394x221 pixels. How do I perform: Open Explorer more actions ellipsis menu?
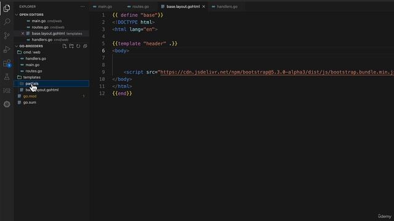pos(82,7)
